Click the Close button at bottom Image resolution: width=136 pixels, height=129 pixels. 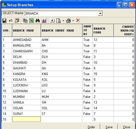[126, 127]
